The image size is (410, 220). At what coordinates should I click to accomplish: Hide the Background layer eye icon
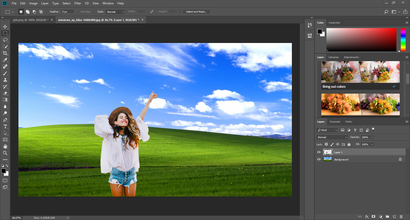coord(319,159)
